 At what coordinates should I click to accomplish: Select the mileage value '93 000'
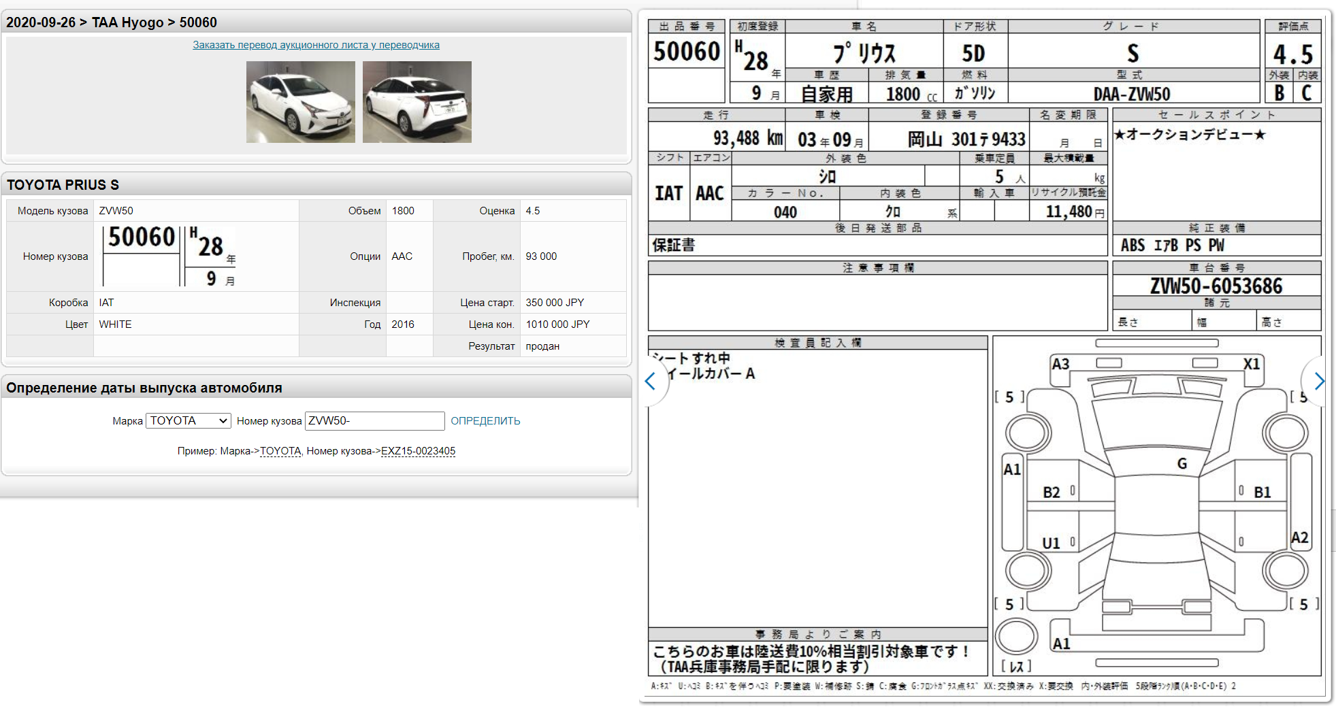[541, 256]
